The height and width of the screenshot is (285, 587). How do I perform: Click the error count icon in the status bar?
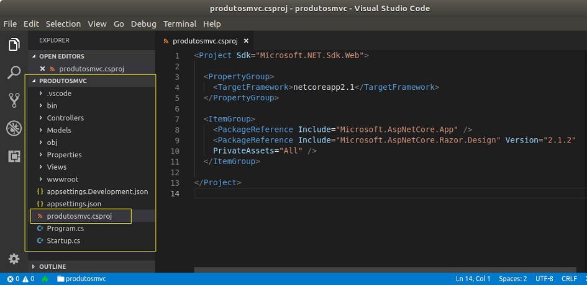click(10, 279)
